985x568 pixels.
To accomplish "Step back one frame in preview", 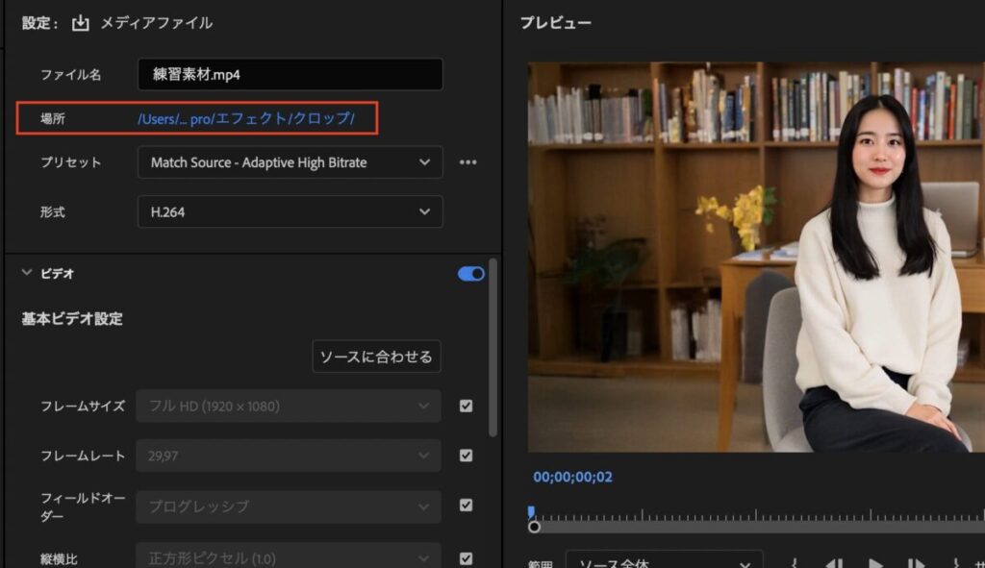I will pos(835,564).
